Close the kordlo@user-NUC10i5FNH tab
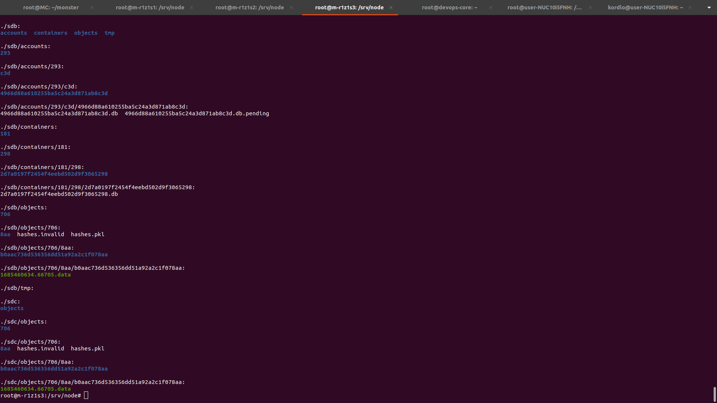717x403 pixels. (690, 7)
